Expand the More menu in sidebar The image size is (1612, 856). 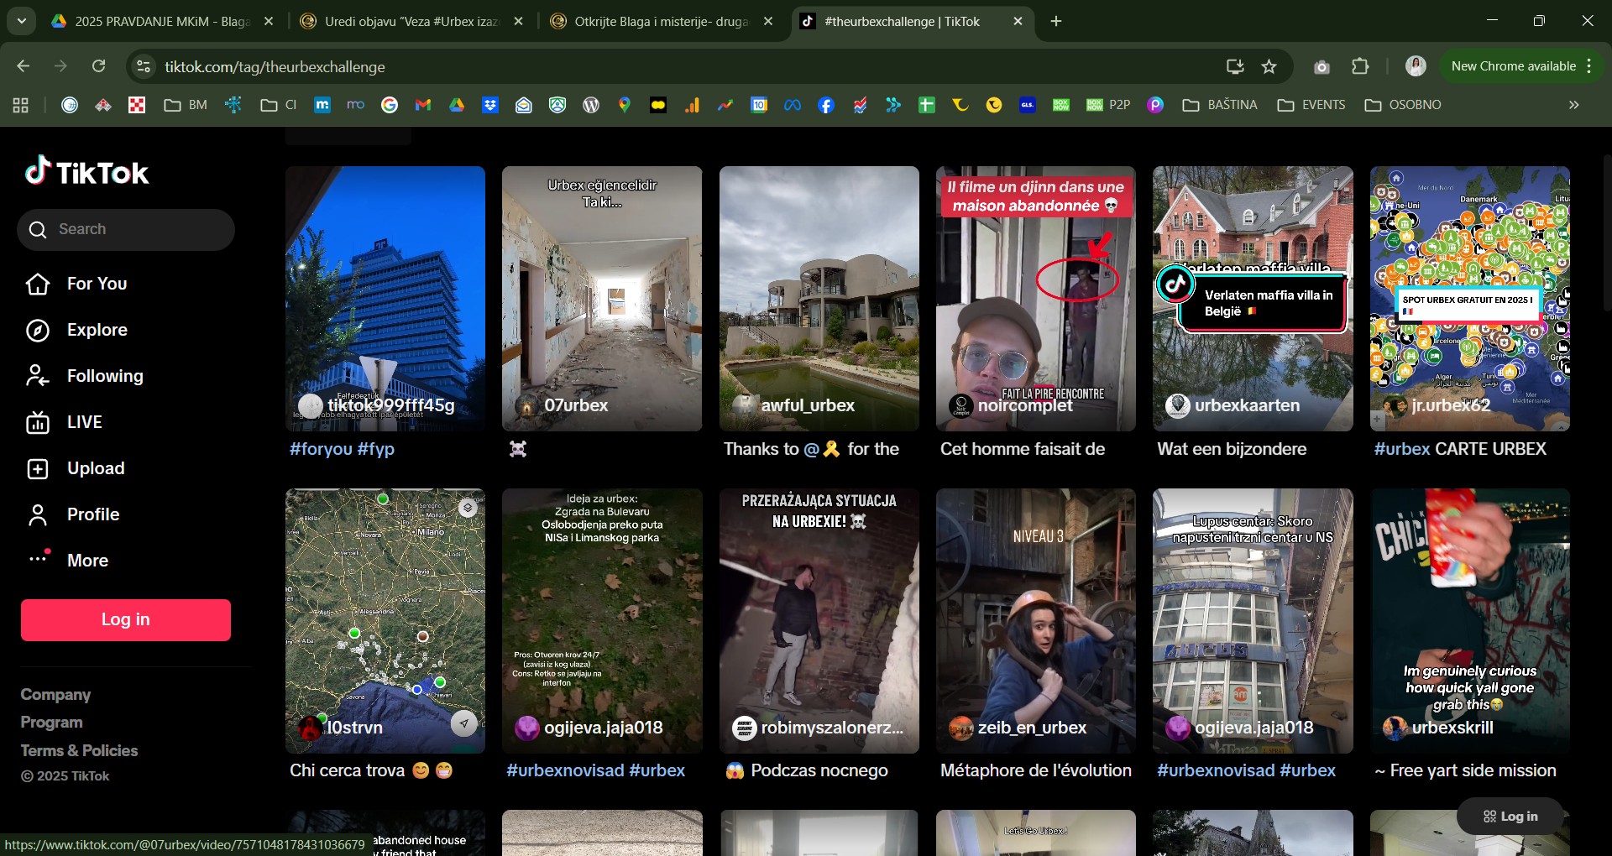(87, 561)
